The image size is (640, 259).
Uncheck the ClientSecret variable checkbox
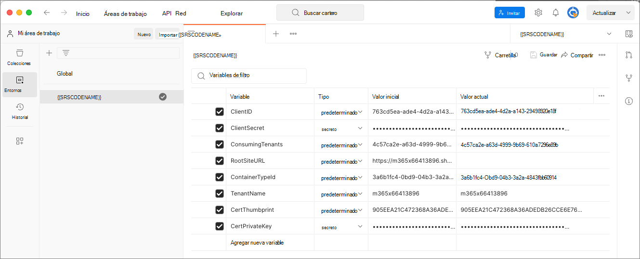click(x=220, y=128)
